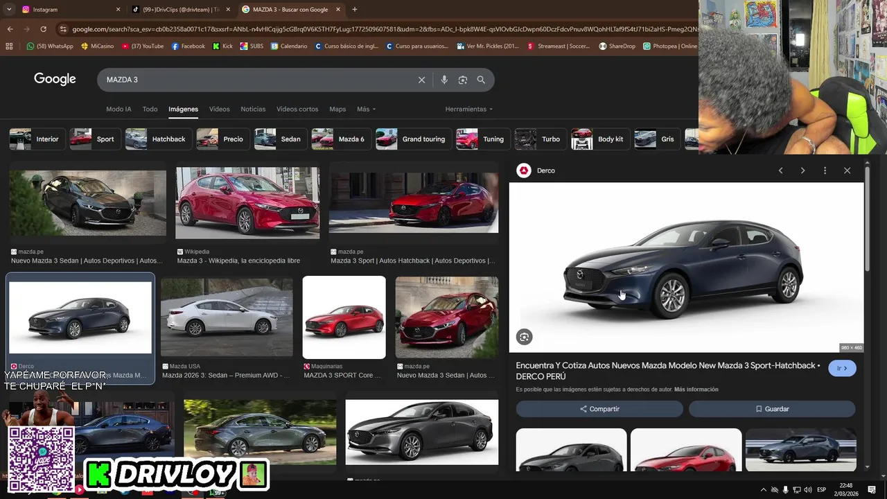Show hidden system tray icons chevron
This screenshot has width=887, height=499.
(x=764, y=490)
